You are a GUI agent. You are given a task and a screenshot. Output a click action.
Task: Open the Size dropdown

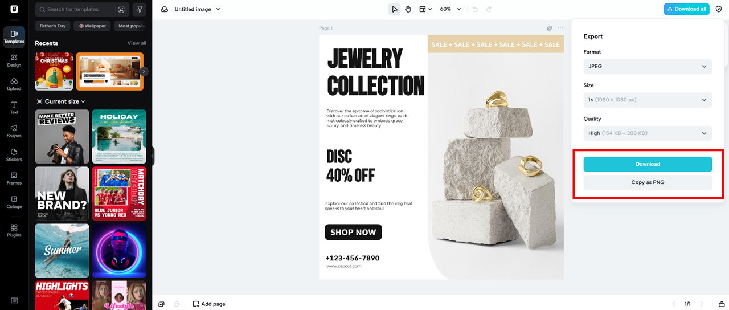point(648,100)
